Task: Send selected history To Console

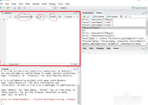Action: tap(98, 17)
